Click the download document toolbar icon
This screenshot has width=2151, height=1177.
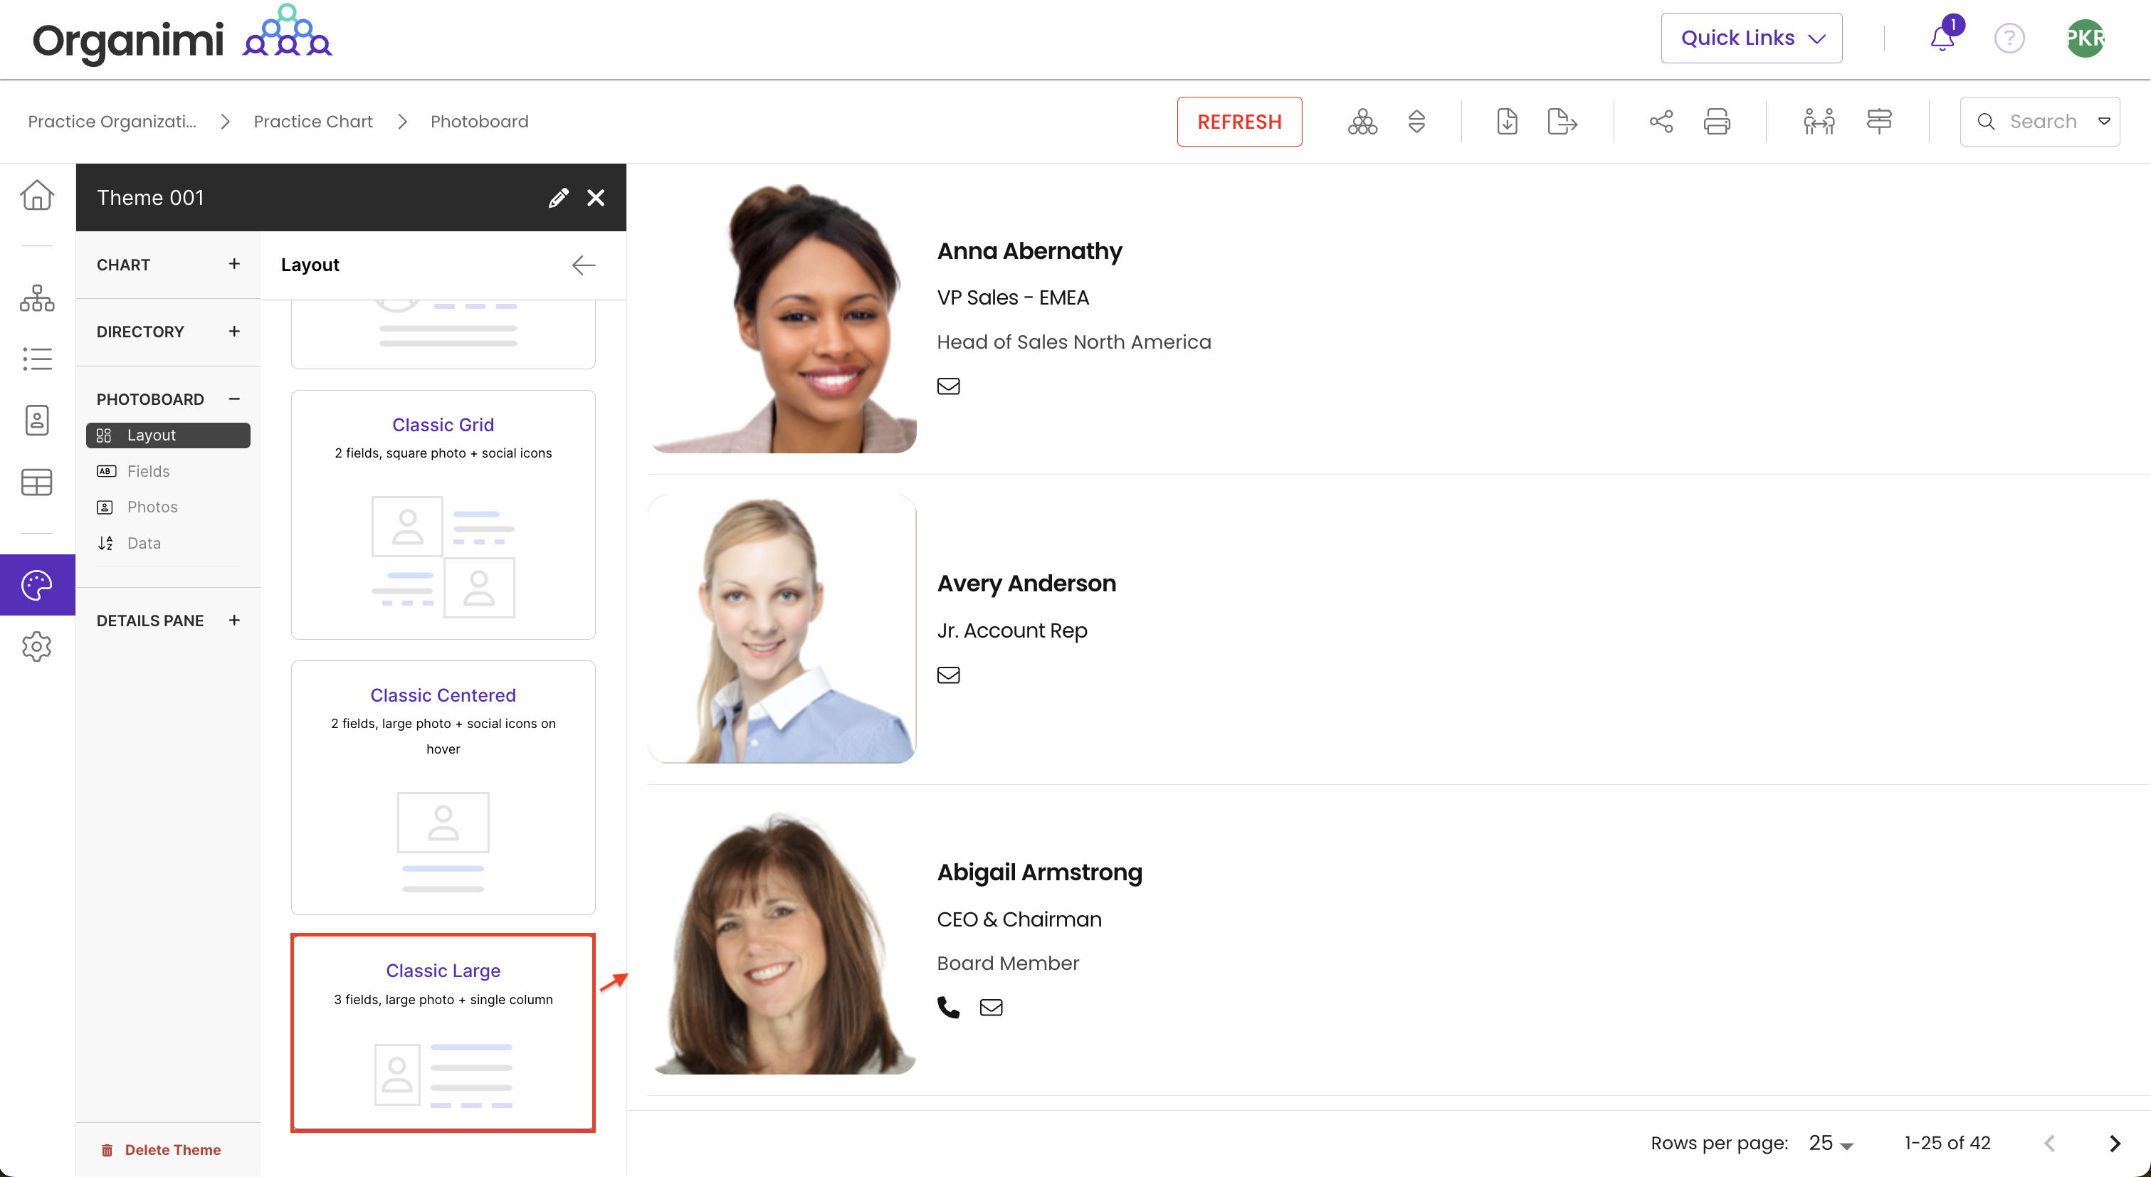pos(1508,122)
